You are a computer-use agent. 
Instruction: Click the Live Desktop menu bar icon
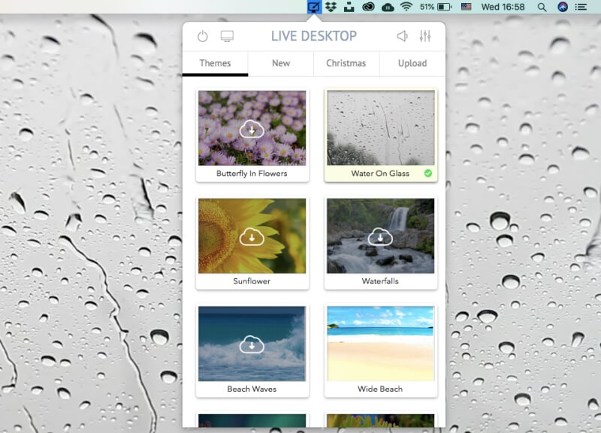pyautogui.click(x=314, y=7)
